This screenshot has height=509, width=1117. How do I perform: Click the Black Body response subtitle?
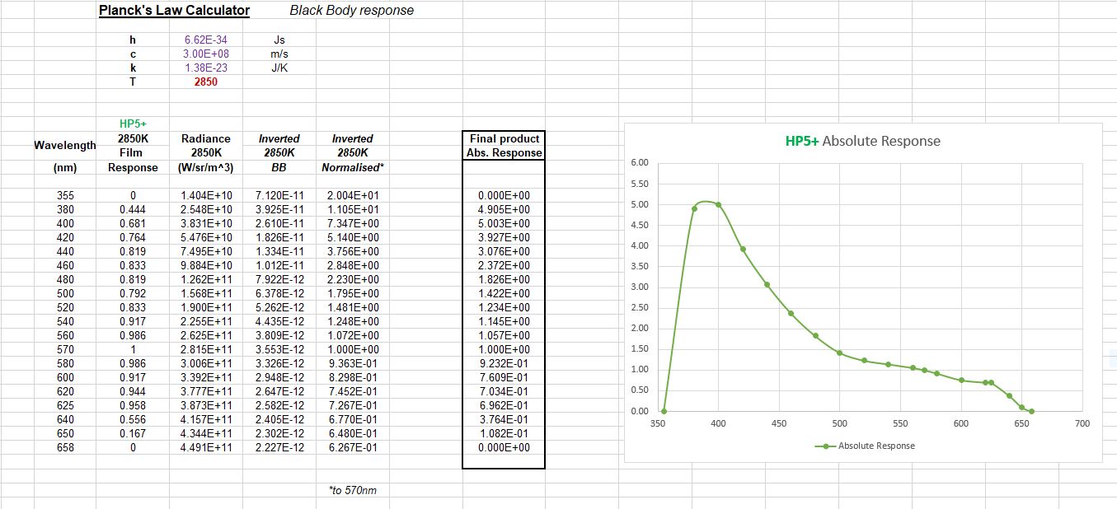(352, 11)
